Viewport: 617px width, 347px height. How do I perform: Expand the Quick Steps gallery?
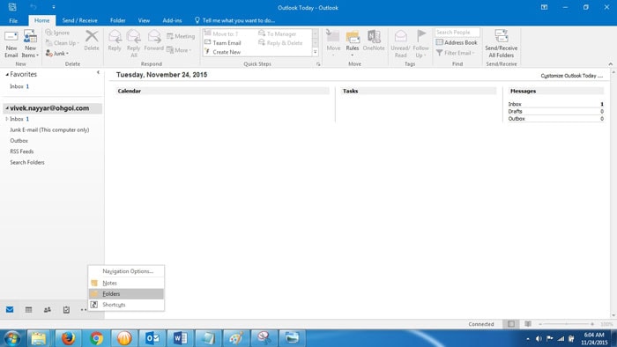tap(316, 52)
